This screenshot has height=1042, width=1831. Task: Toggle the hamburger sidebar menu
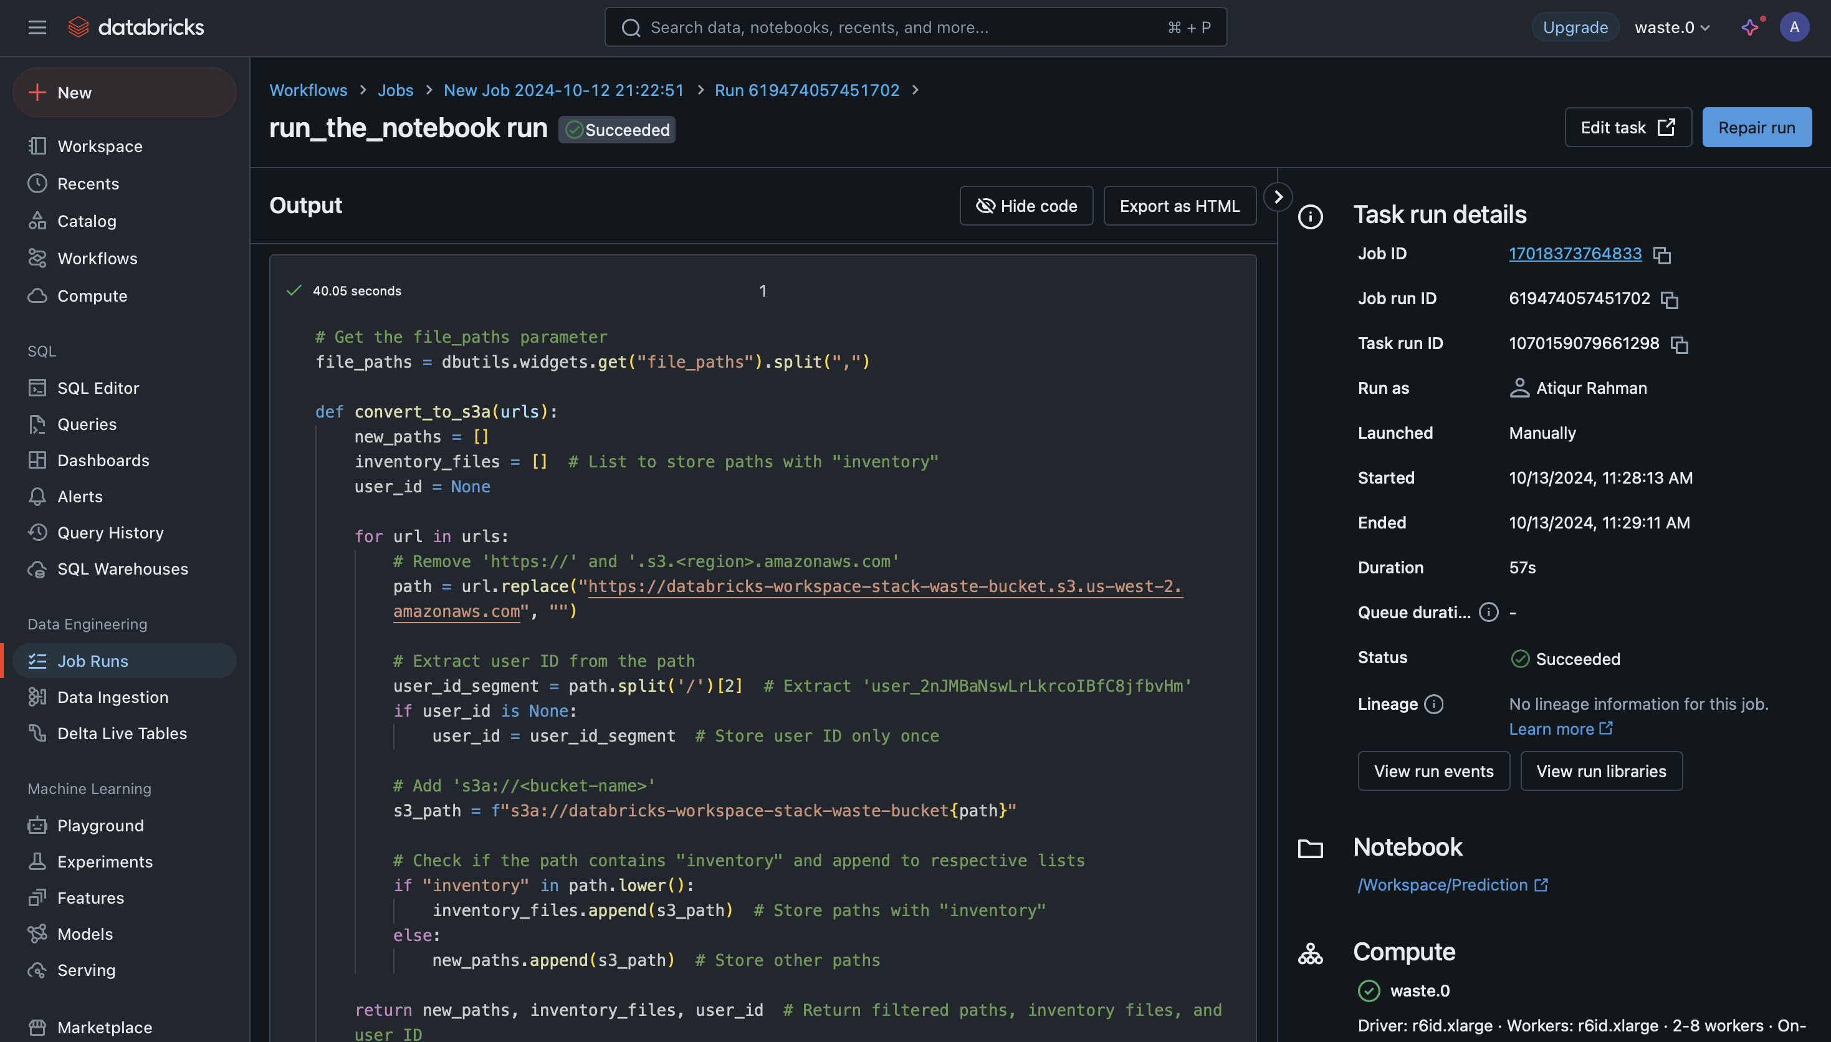[x=37, y=27]
